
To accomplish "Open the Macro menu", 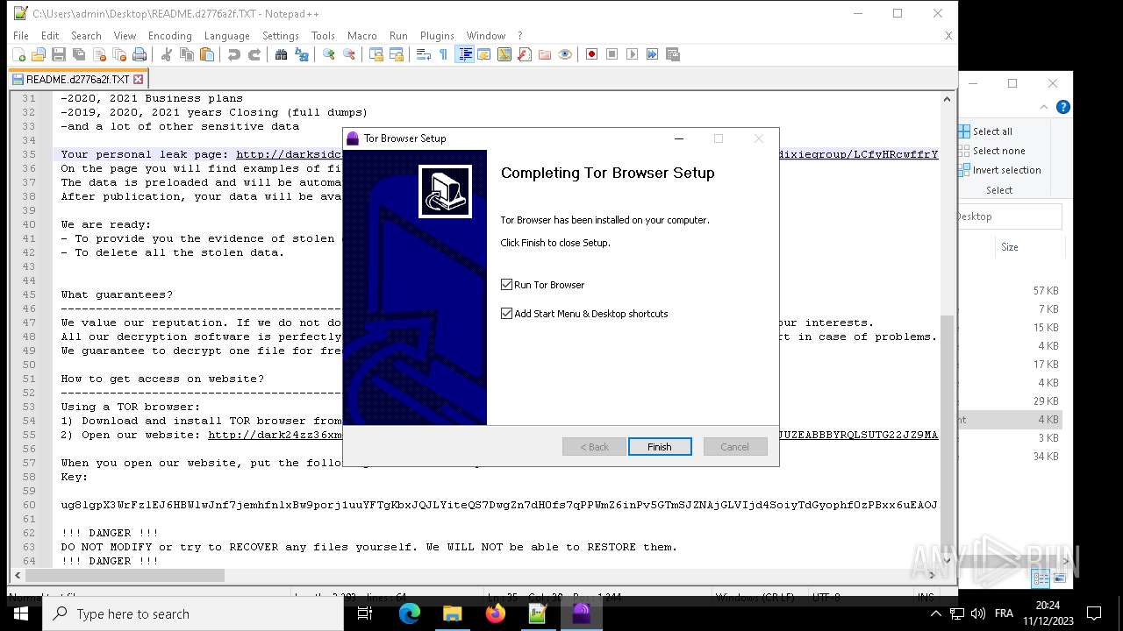I will (x=362, y=36).
